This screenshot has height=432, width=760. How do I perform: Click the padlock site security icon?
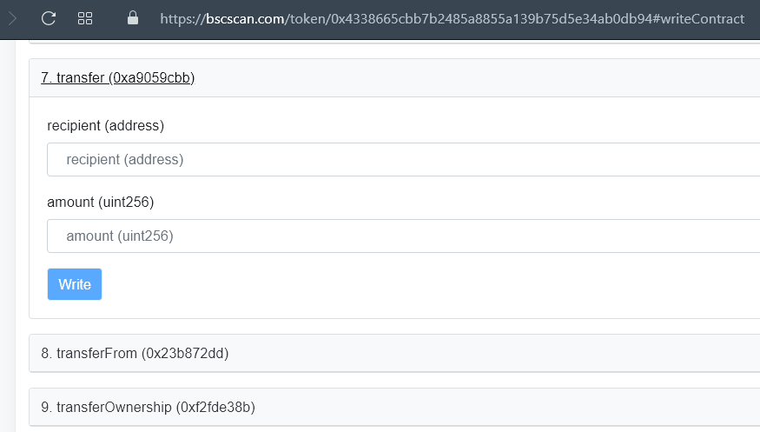click(x=133, y=17)
